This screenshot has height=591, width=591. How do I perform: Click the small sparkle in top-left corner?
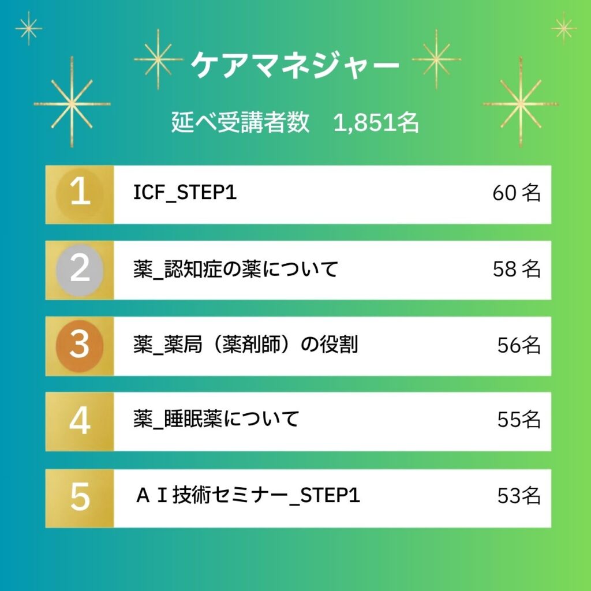[x=29, y=28]
